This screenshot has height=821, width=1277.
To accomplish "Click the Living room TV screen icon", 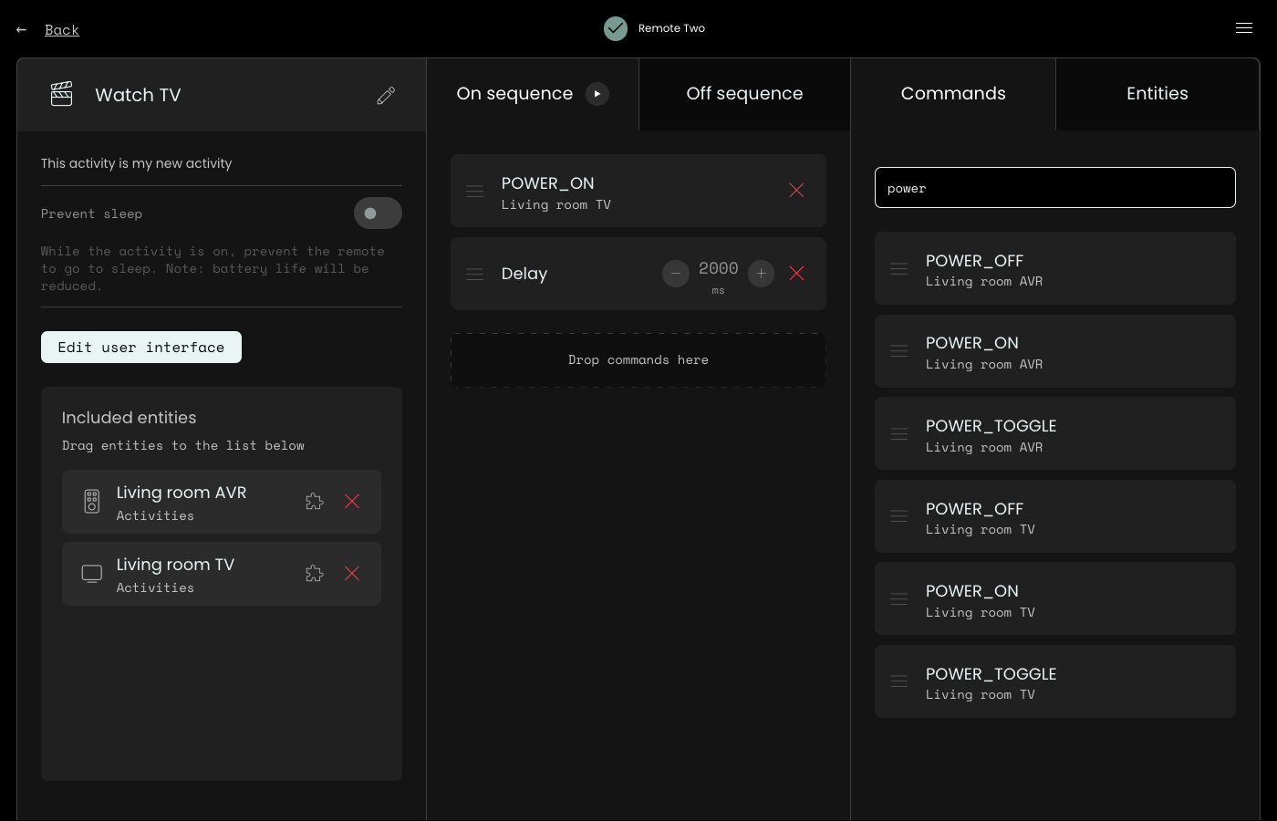I will tap(92, 574).
